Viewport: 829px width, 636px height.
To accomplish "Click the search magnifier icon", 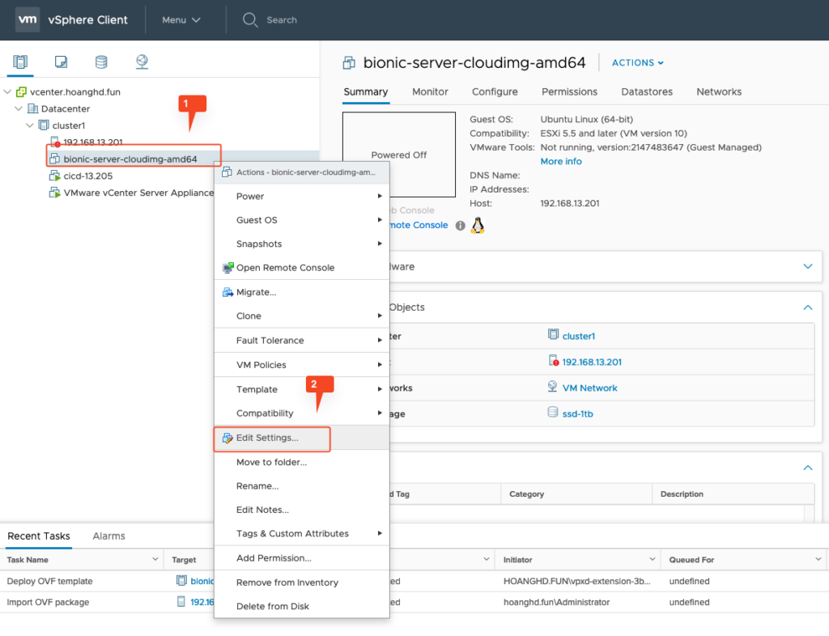I will click(249, 20).
